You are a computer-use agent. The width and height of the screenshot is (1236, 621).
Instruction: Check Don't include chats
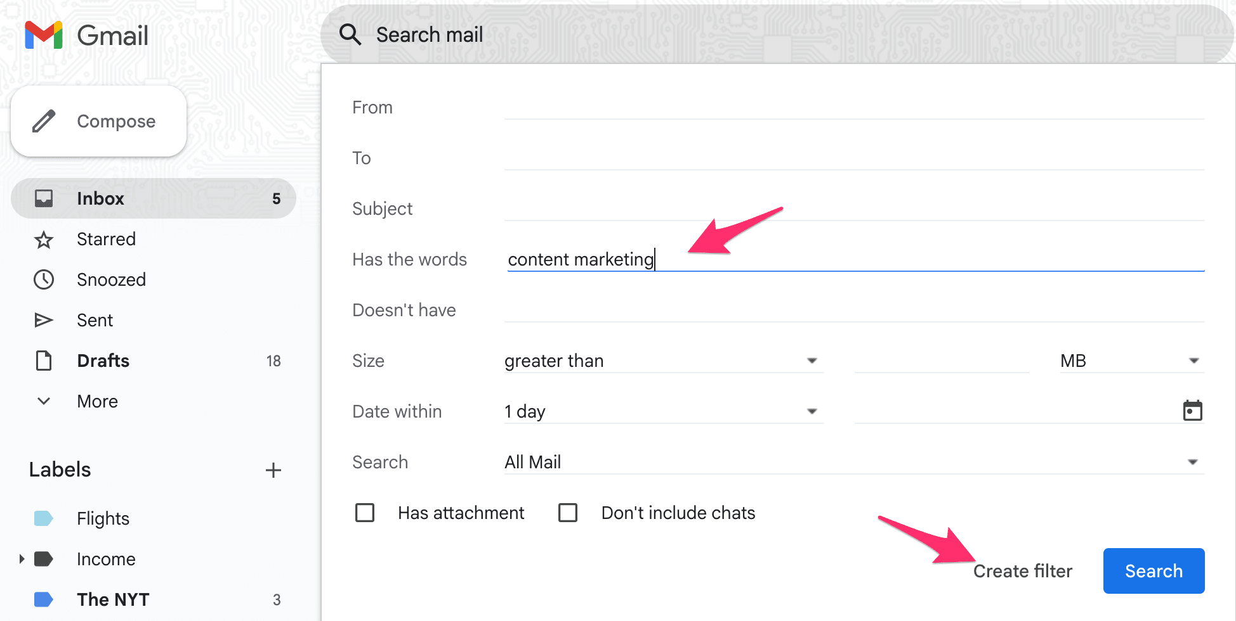[568, 513]
